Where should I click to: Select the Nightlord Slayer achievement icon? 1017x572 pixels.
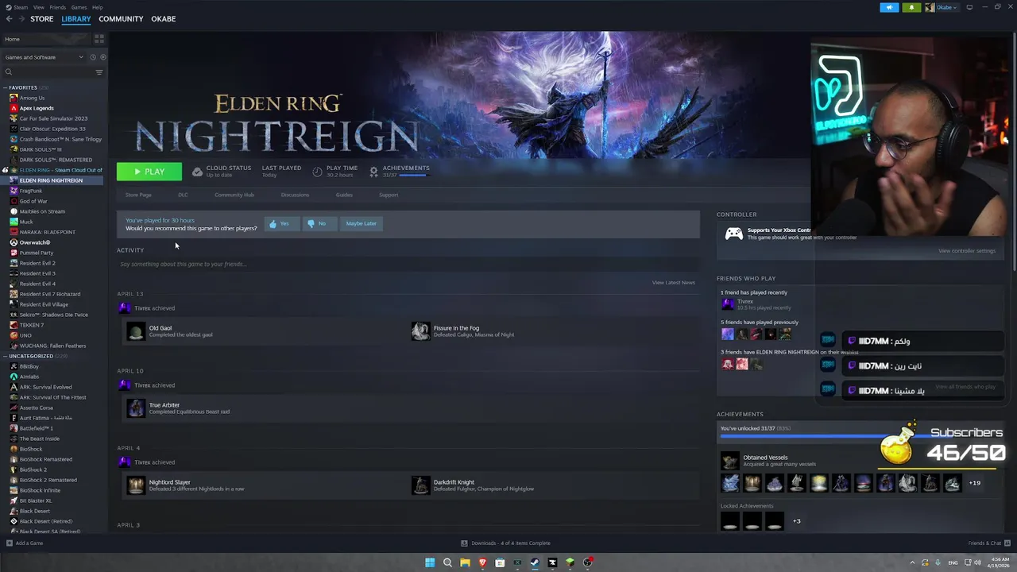pyautogui.click(x=136, y=485)
